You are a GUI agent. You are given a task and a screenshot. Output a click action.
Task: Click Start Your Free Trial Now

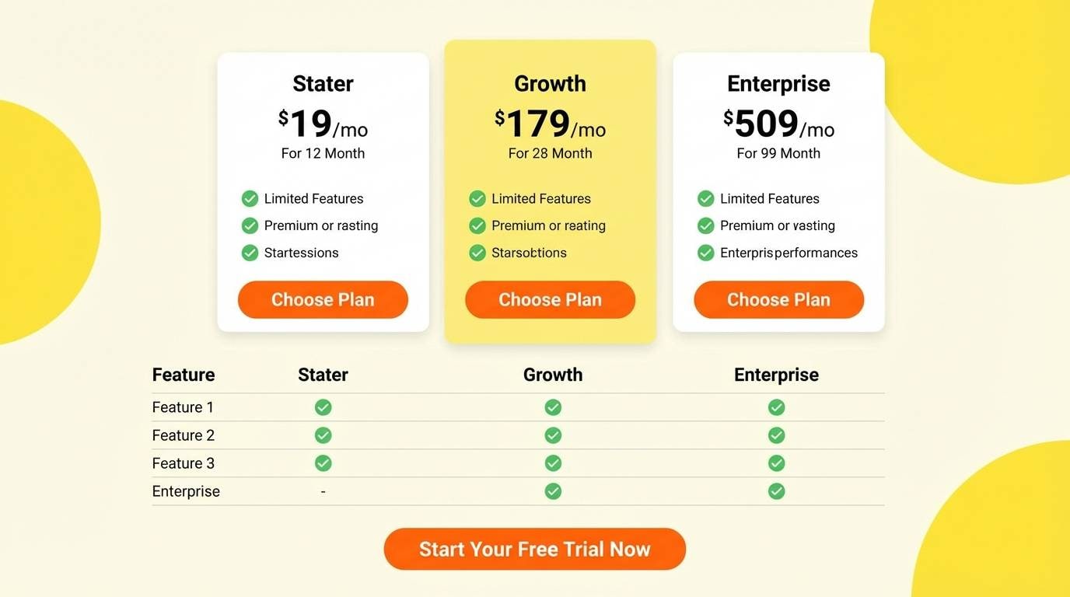pos(534,549)
